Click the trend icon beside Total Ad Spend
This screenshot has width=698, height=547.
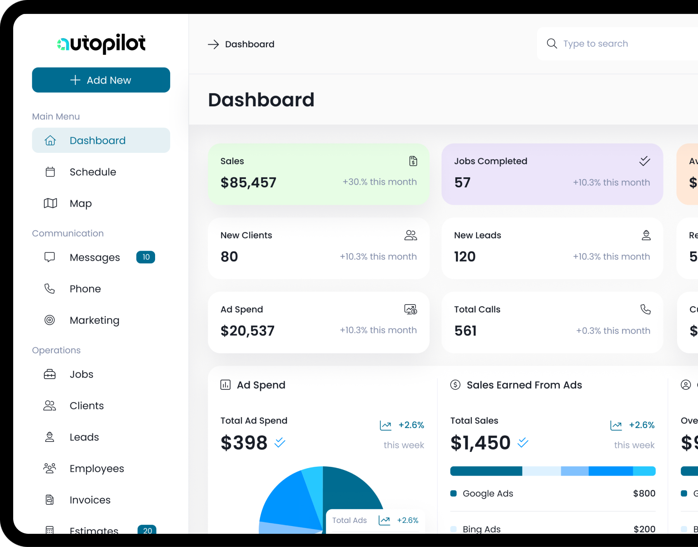(x=385, y=425)
